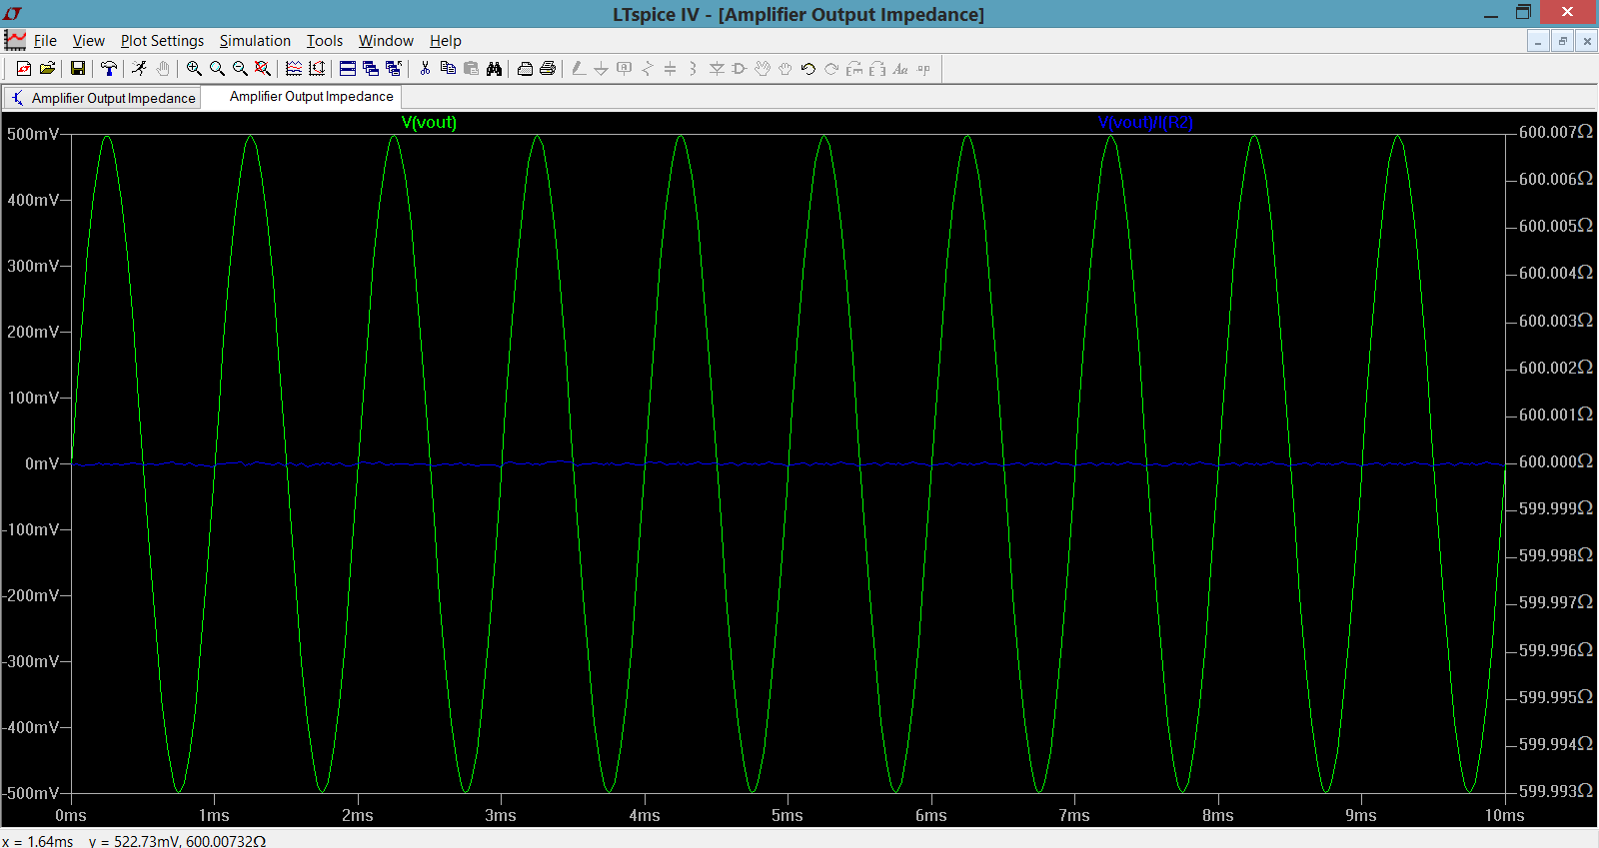Select the Label Net tool
1599x848 pixels.
coord(624,68)
